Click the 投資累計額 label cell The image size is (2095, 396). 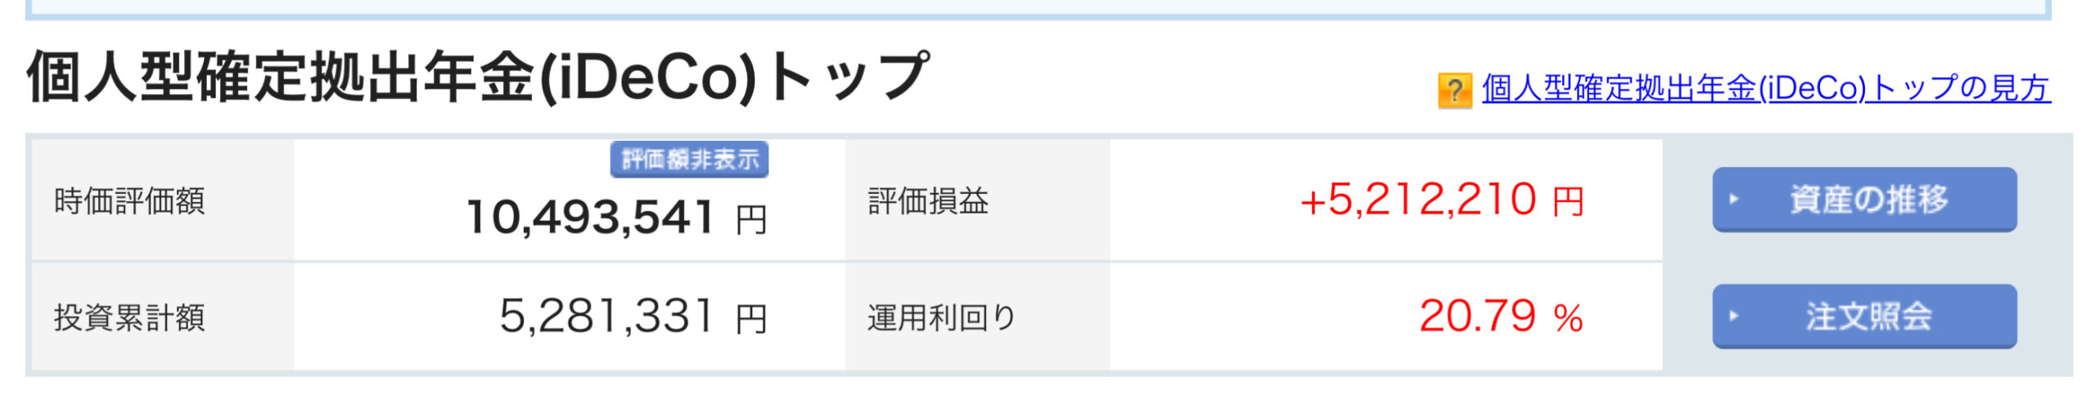point(162,317)
